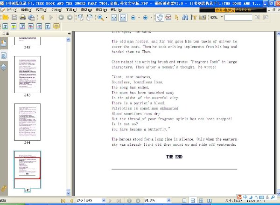280x205 pixels.
Task: Select page 245 thumbnail
Action: coord(28,170)
